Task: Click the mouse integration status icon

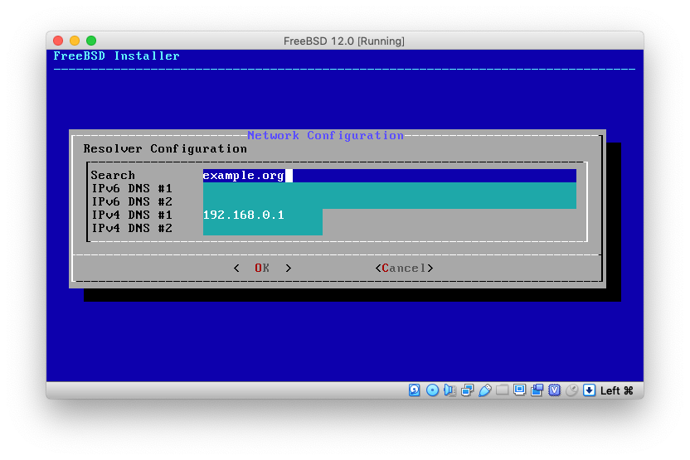Action: point(571,390)
